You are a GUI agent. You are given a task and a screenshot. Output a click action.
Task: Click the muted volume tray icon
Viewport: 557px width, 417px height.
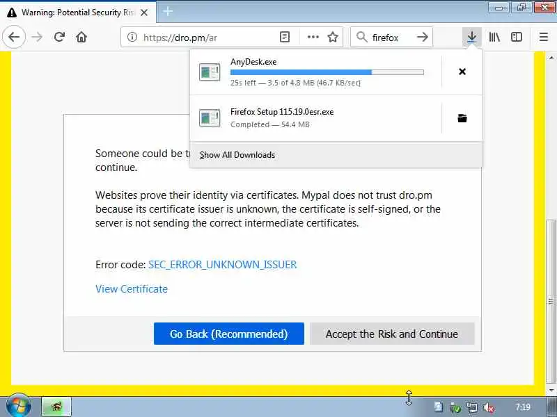point(489,408)
